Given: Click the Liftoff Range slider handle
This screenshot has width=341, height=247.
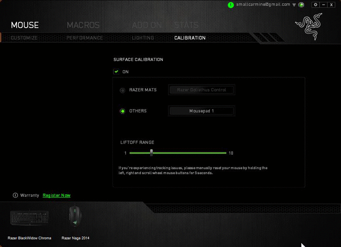Looking at the screenshot, I should (x=151, y=152).
